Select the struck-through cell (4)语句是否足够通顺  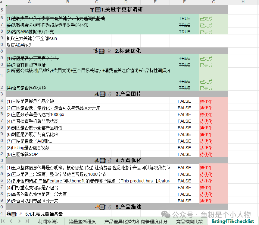[88, 88]
